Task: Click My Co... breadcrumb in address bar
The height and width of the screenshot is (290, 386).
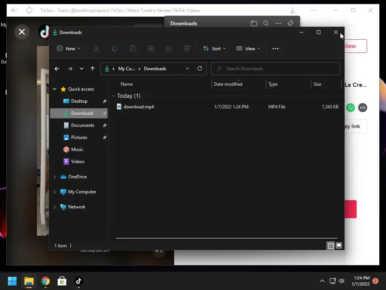Action: point(127,69)
